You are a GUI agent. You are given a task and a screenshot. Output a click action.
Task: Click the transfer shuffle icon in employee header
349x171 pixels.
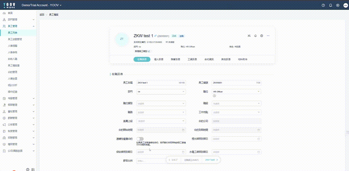click(249, 36)
